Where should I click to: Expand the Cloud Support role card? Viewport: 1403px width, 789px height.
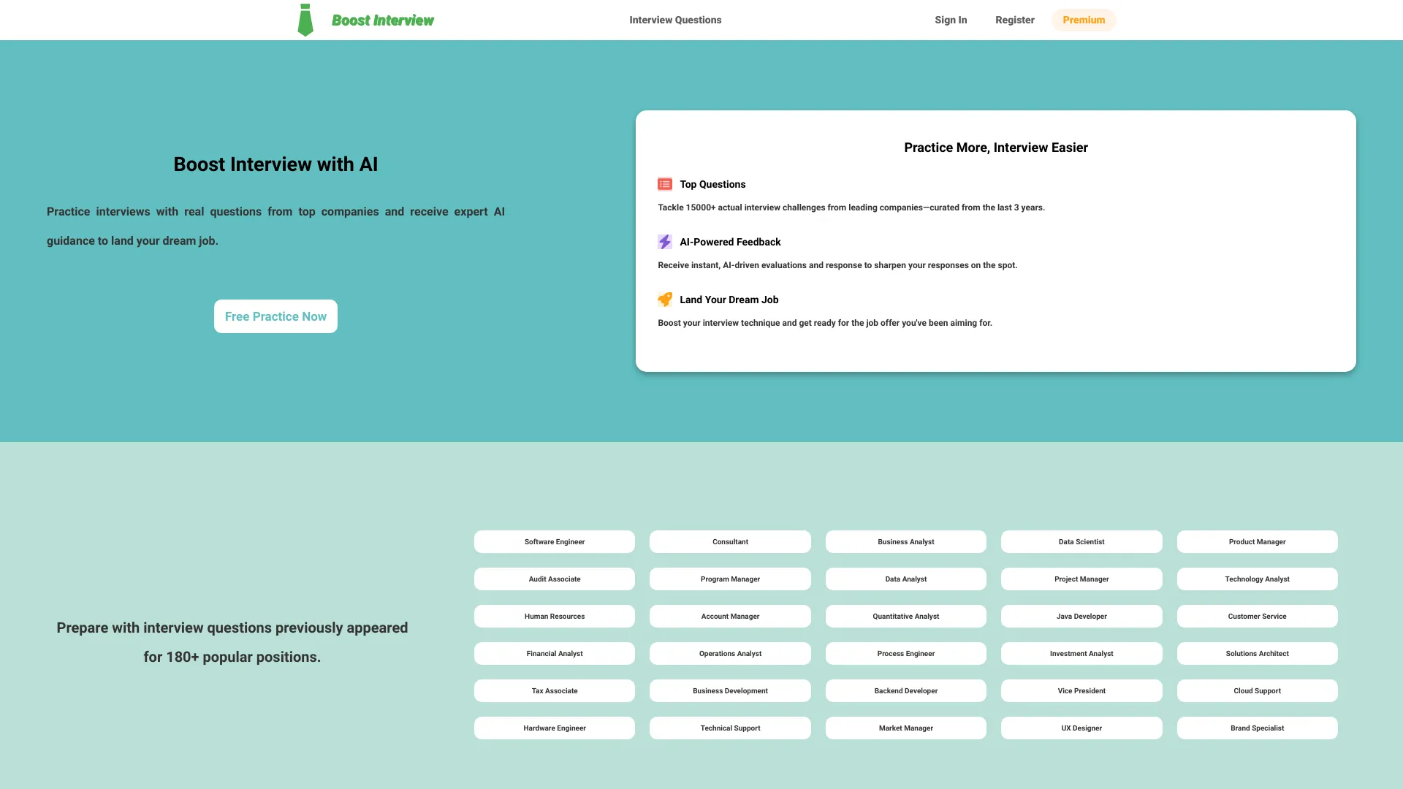(1258, 690)
